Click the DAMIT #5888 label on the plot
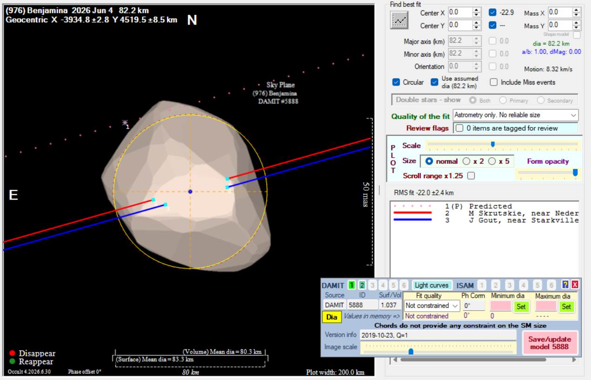 [x=278, y=101]
